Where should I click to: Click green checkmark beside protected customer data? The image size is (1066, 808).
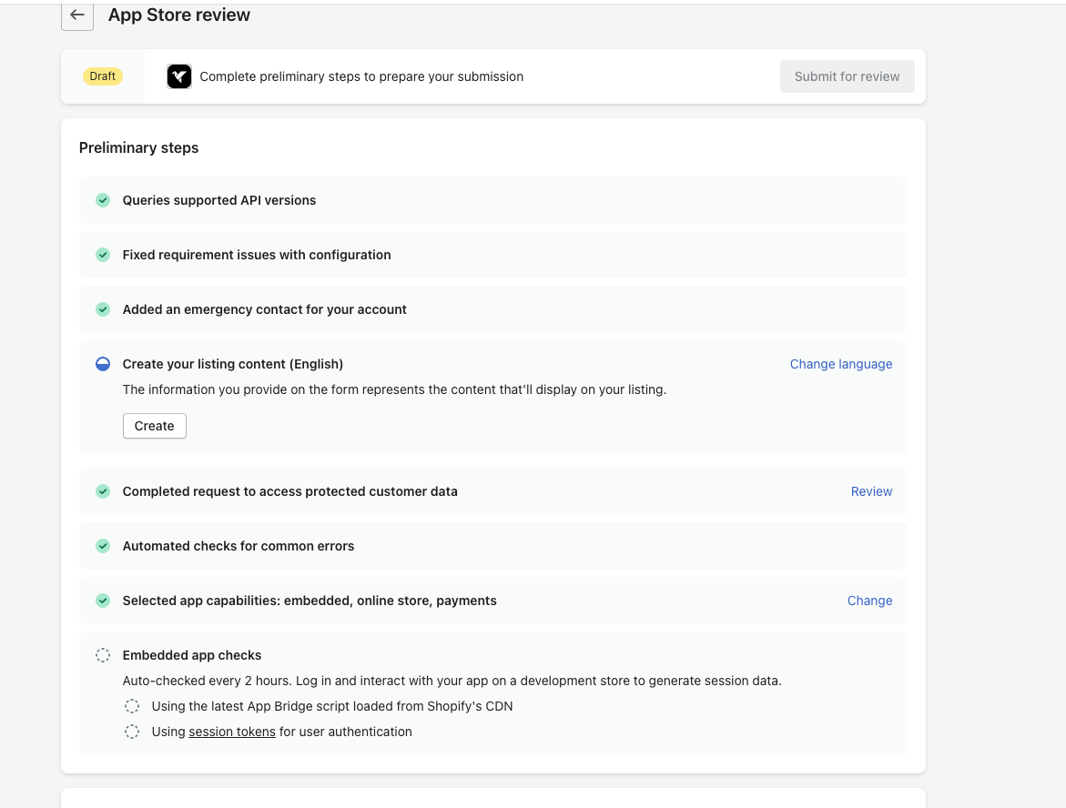click(x=103, y=491)
